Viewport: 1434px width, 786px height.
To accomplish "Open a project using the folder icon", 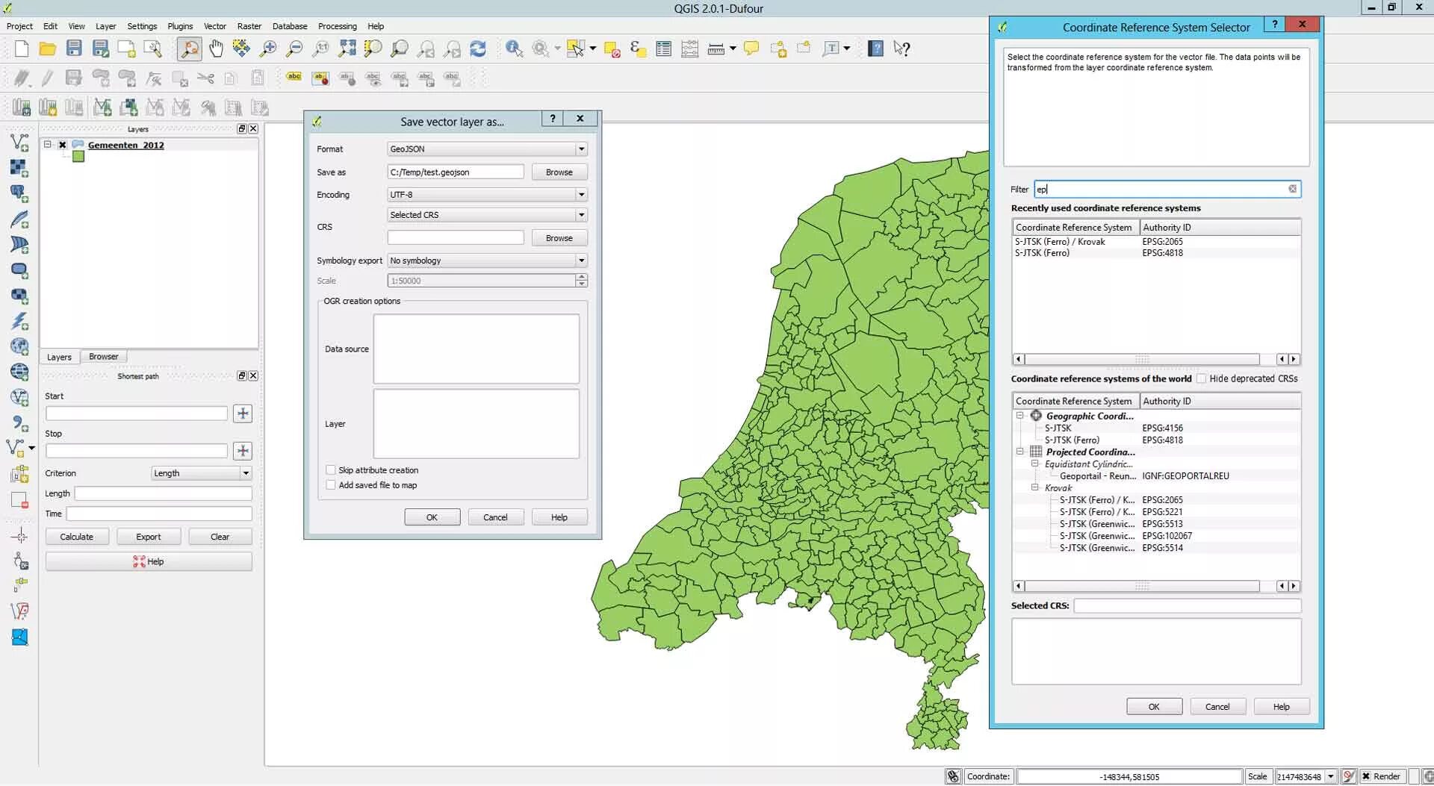I will pyautogui.click(x=48, y=49).
